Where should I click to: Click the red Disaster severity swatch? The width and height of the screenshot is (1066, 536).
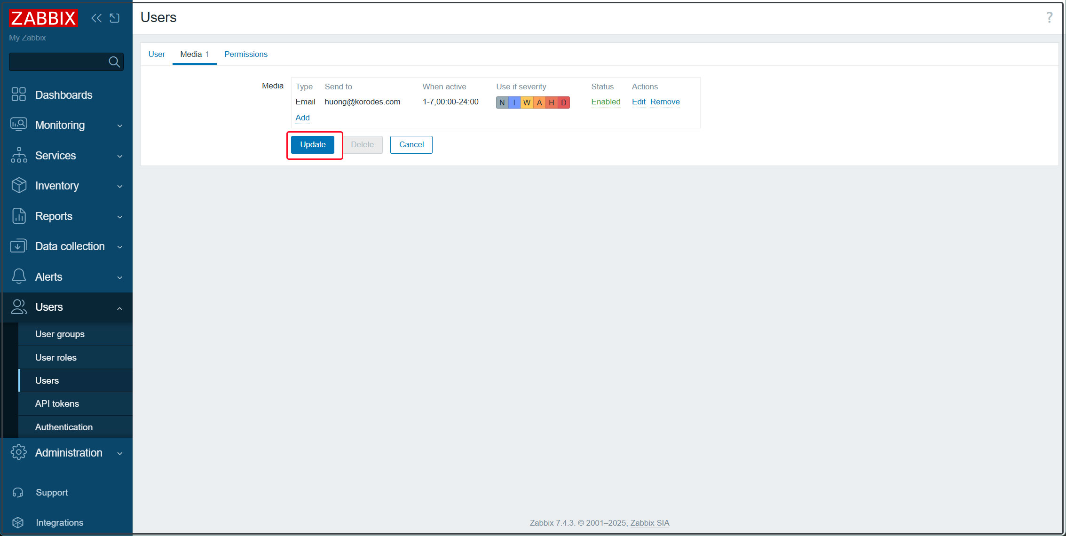[563, 102]
